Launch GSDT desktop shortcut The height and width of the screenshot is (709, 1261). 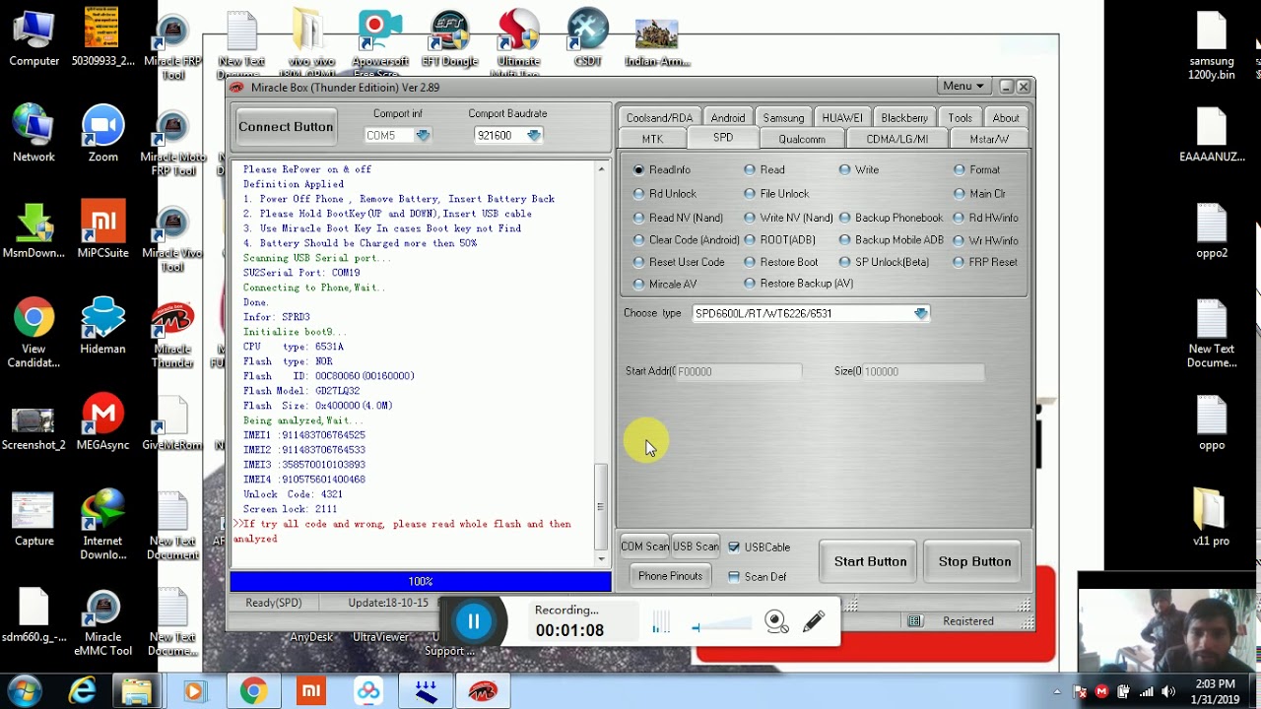tap(587, 39)
